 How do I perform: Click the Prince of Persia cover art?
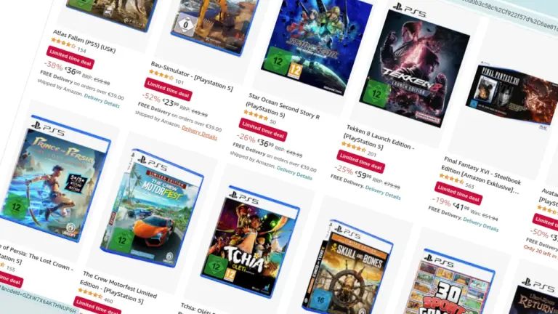point(55,179)
